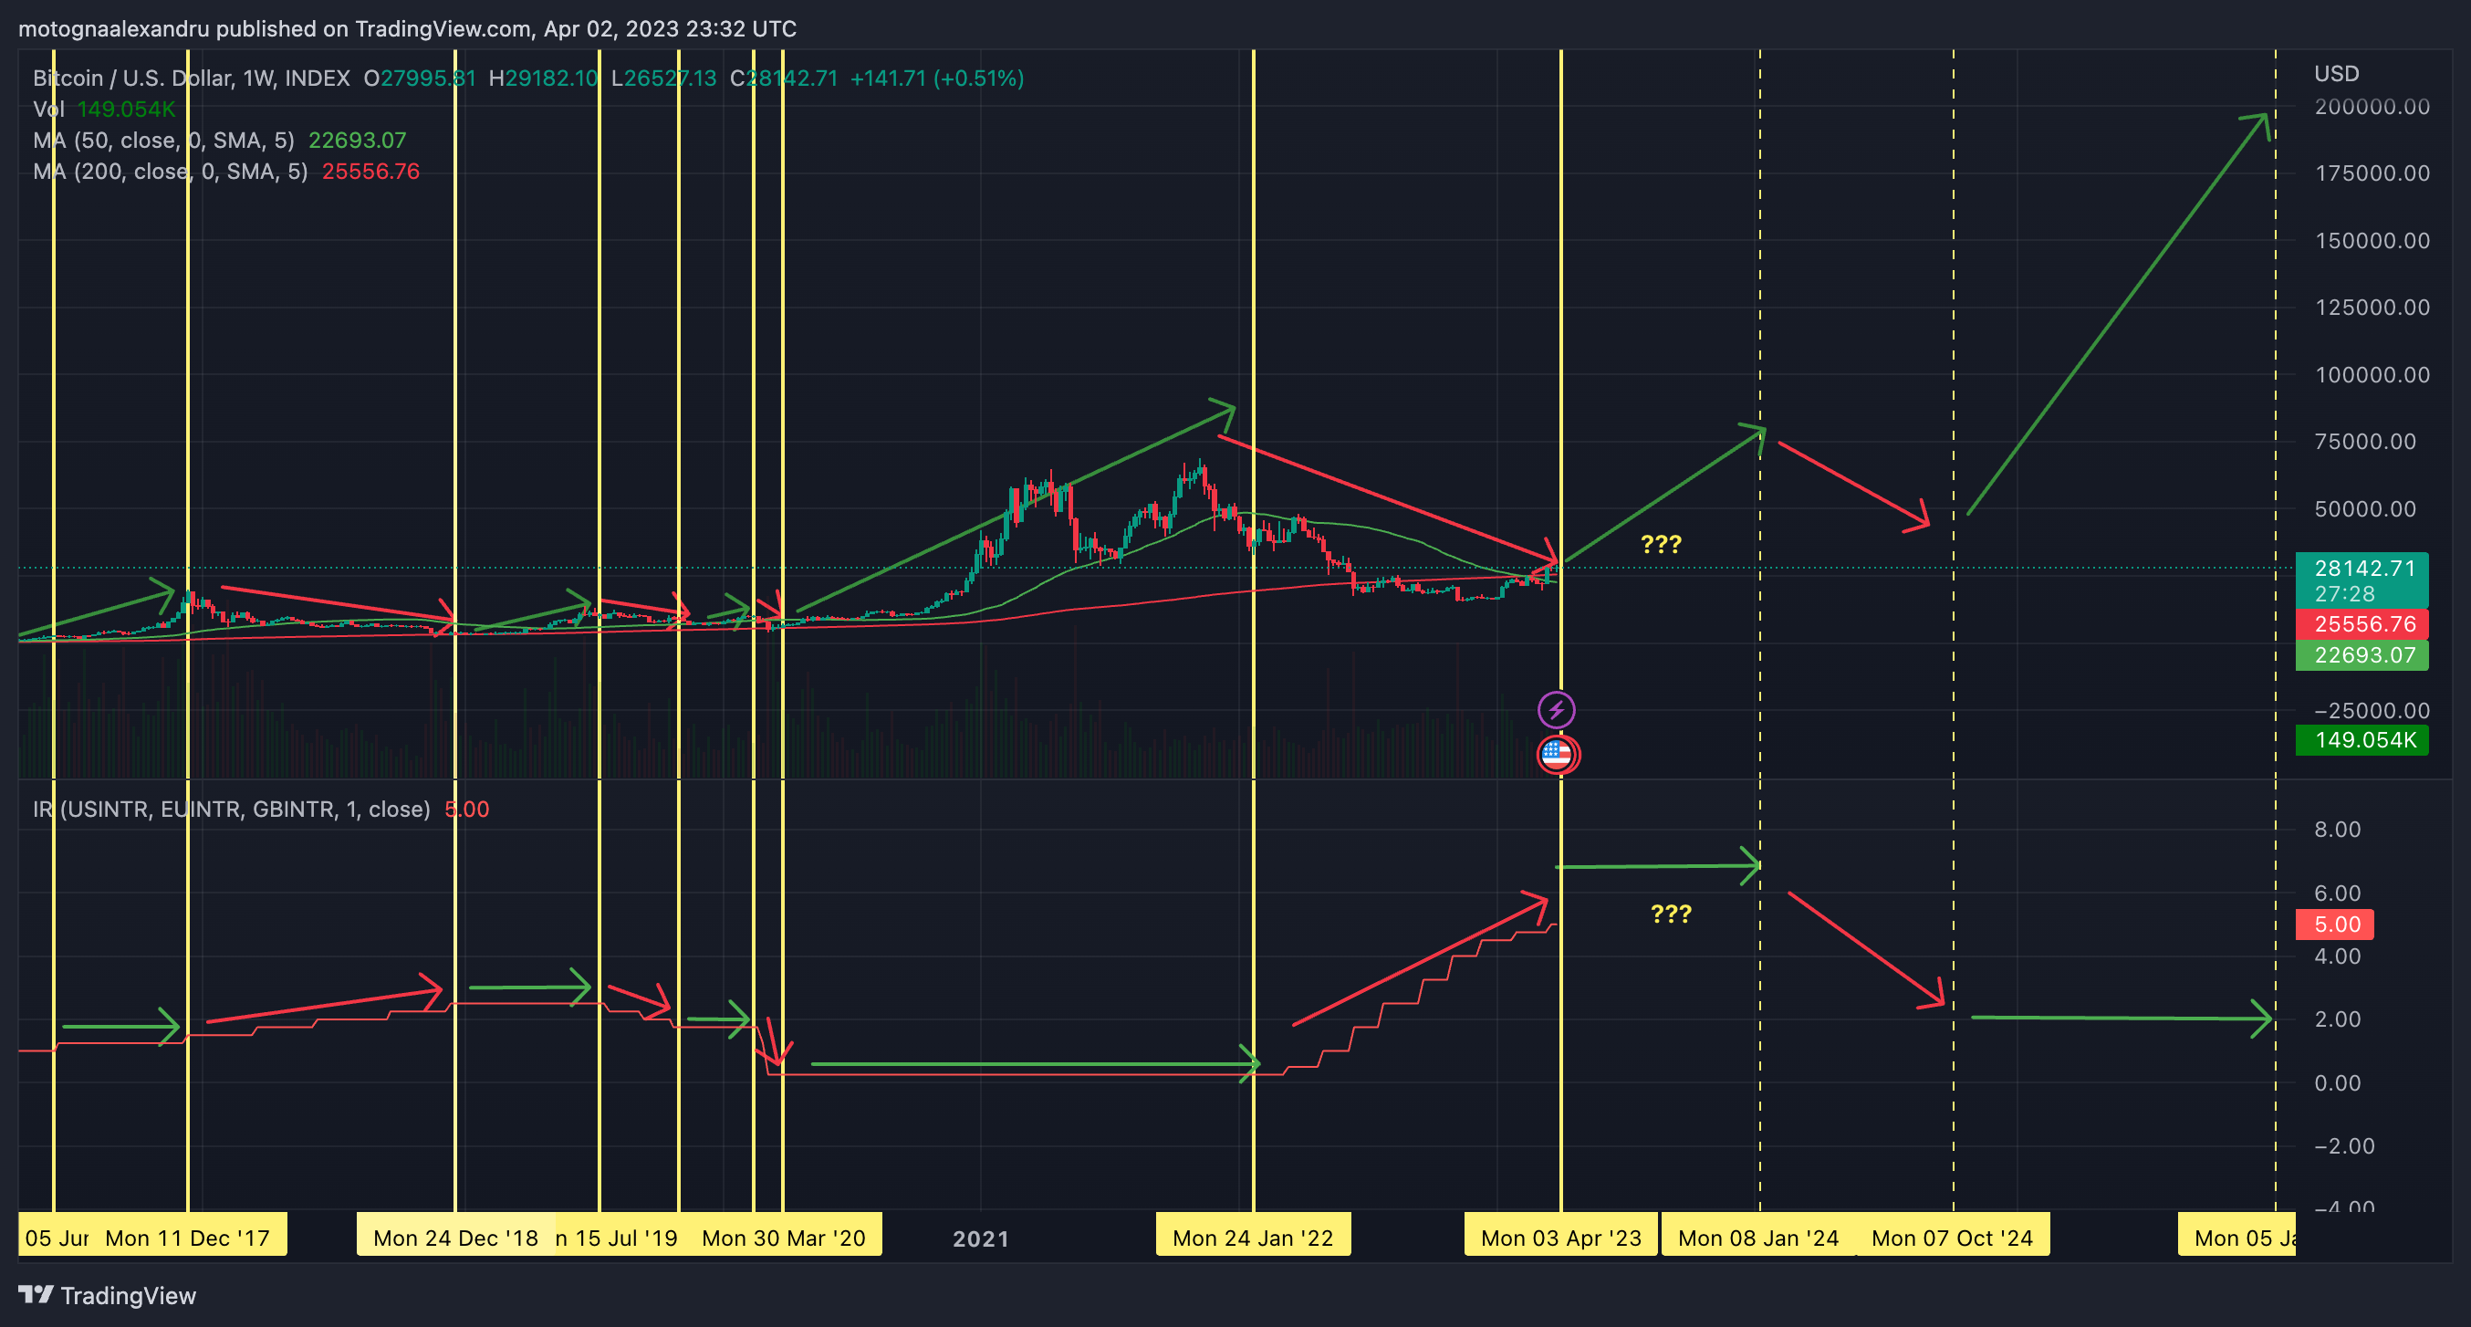The image size is (2471, 1327).
Task: Click the 8.00 tick on interest rate axis
Action: tap(2338, 829)
